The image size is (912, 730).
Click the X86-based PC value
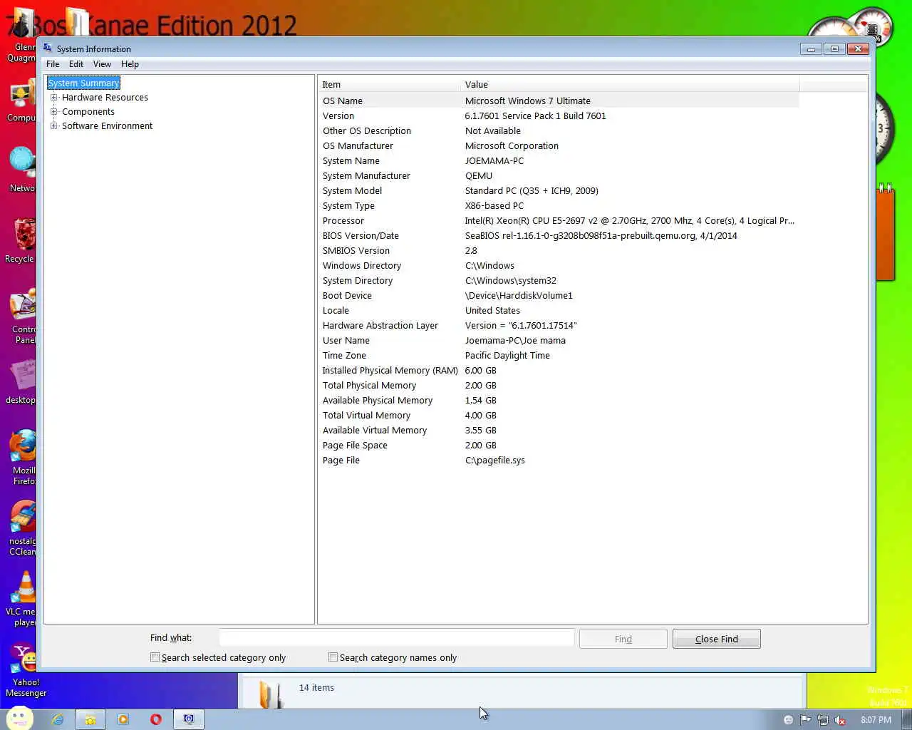point(494,205)
